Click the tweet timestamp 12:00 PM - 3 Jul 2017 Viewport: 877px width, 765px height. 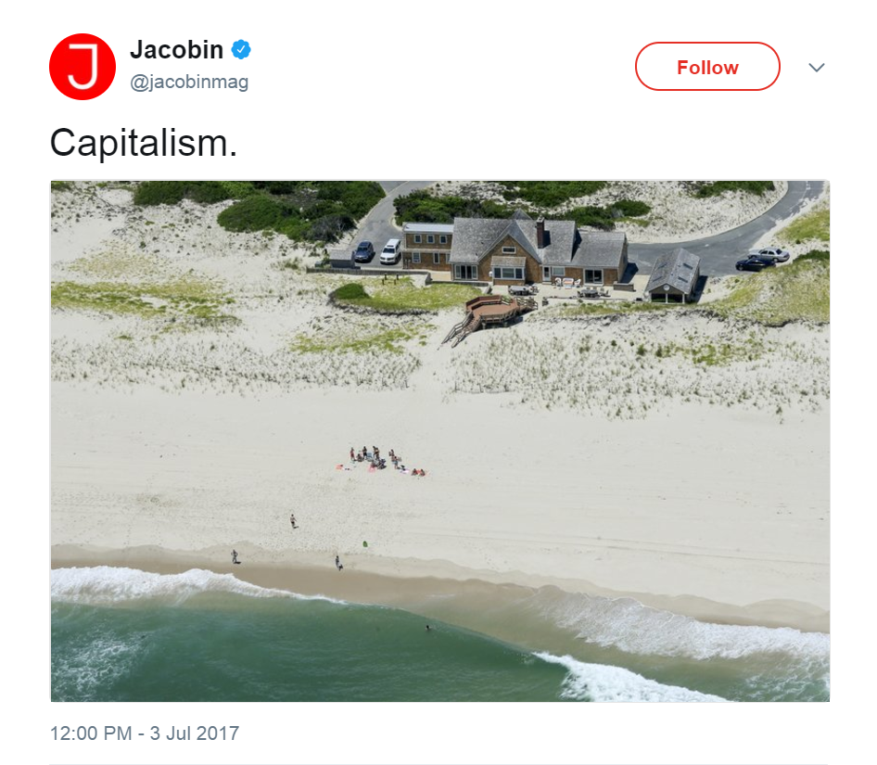[x=145, y=733]
